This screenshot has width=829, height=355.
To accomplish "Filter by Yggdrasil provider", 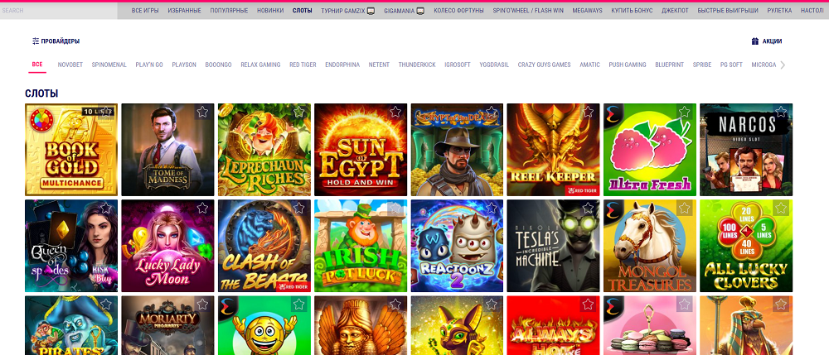I will tap(494, 65).
